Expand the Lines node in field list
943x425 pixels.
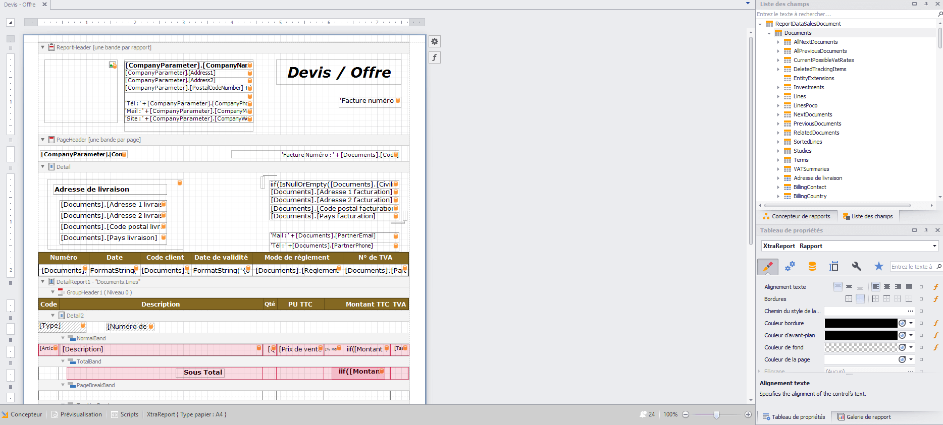pos(778,96)
